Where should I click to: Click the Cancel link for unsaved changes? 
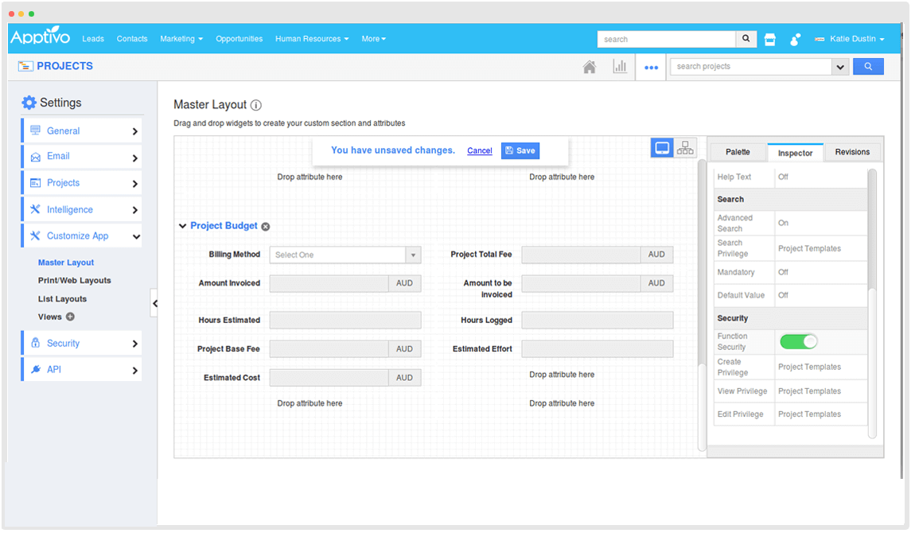tap(480, 150)
